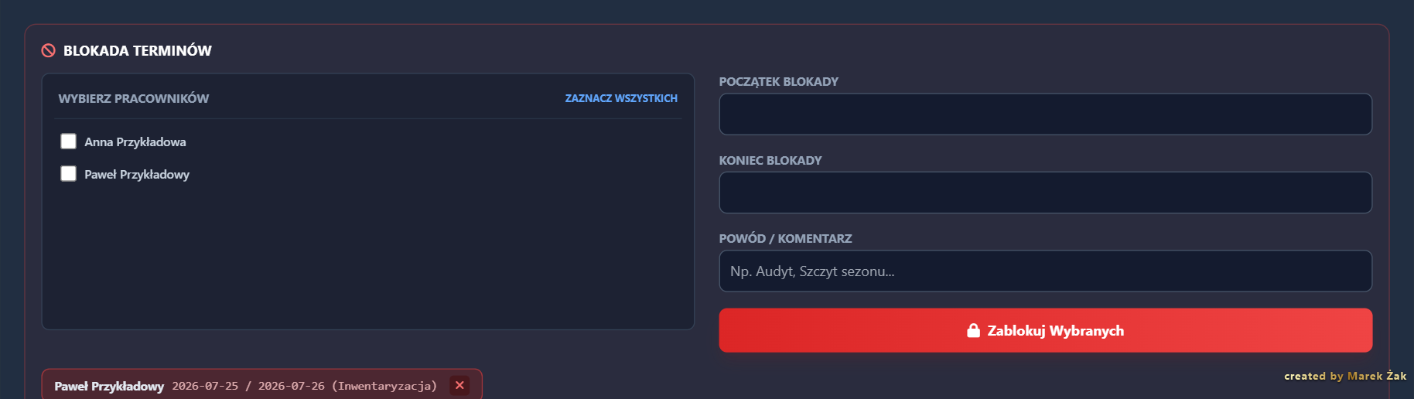Click the Blokada Terminów section title
This screenshot has width=1414, height=399.
(138, 50)
